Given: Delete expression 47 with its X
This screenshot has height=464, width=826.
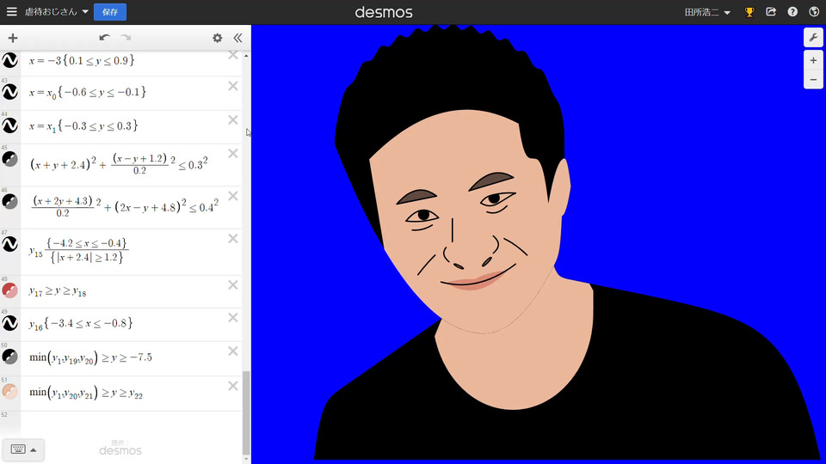Looking at the screenshot, I should click(x=232, y=239).
